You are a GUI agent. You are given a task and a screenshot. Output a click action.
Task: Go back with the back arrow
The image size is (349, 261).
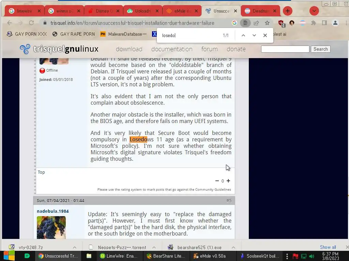(10, 23)
